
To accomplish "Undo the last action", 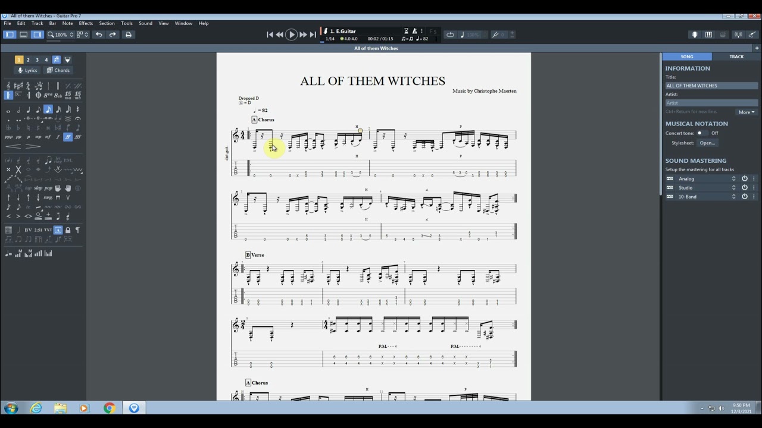I will [99, 34].
